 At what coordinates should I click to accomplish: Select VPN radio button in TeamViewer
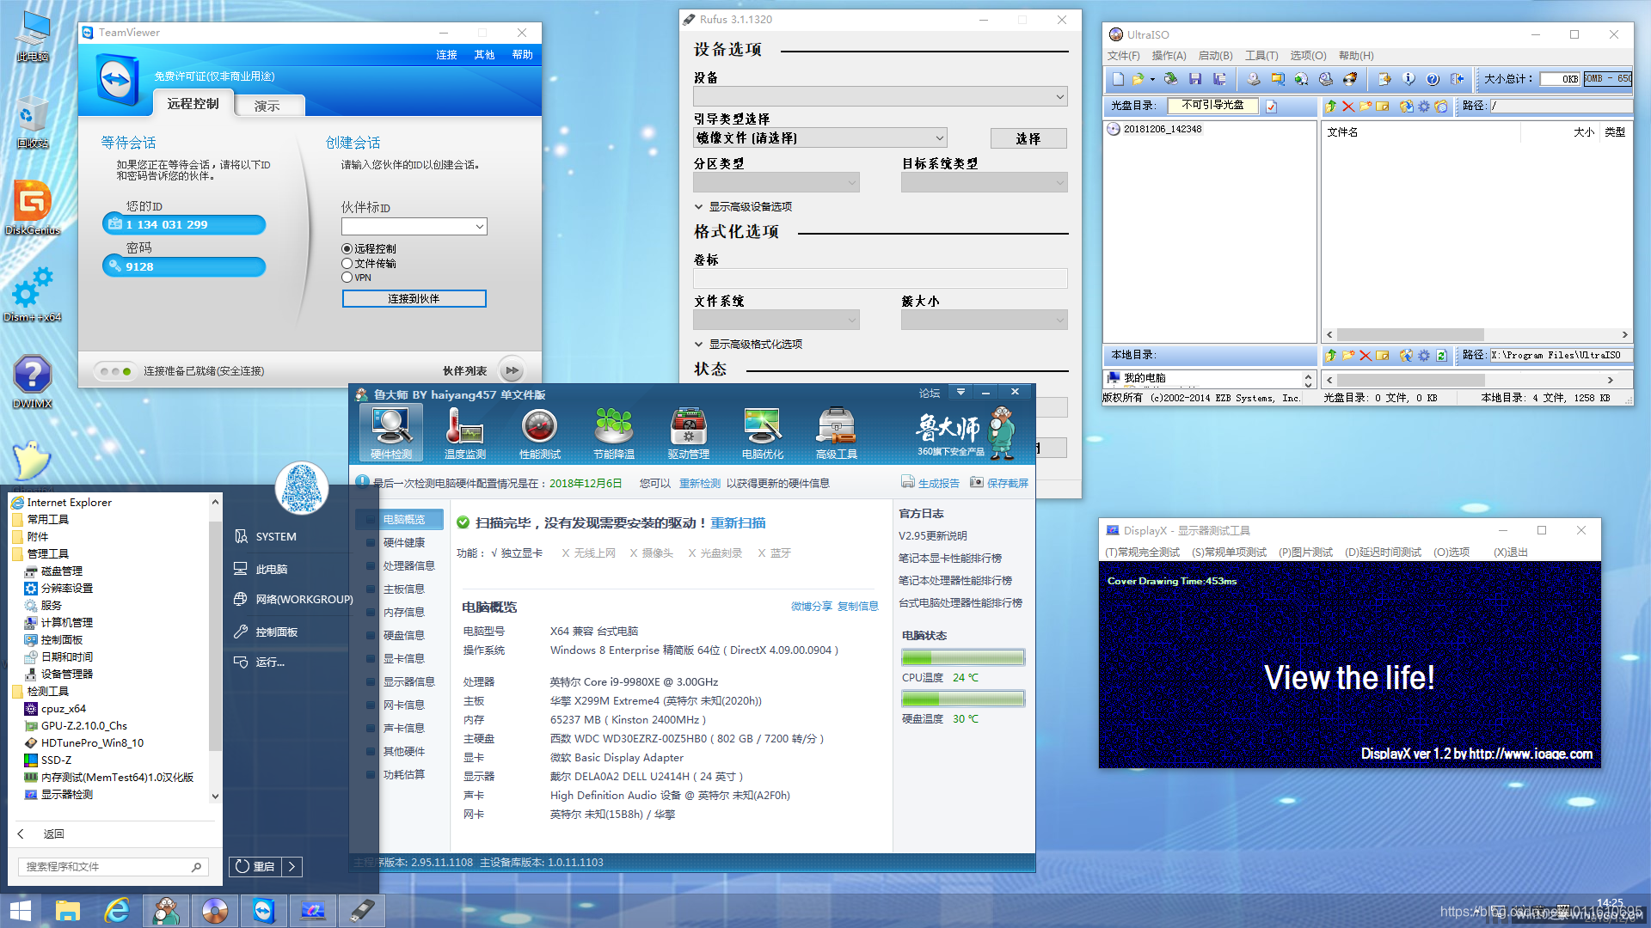347,277
